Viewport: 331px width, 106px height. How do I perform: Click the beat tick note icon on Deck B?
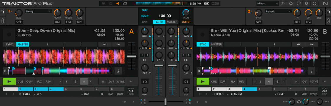[x=312, y=71]
